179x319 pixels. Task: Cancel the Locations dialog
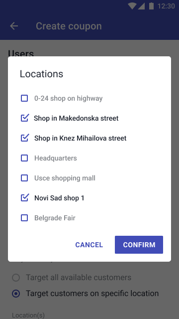tap(89, 245)
